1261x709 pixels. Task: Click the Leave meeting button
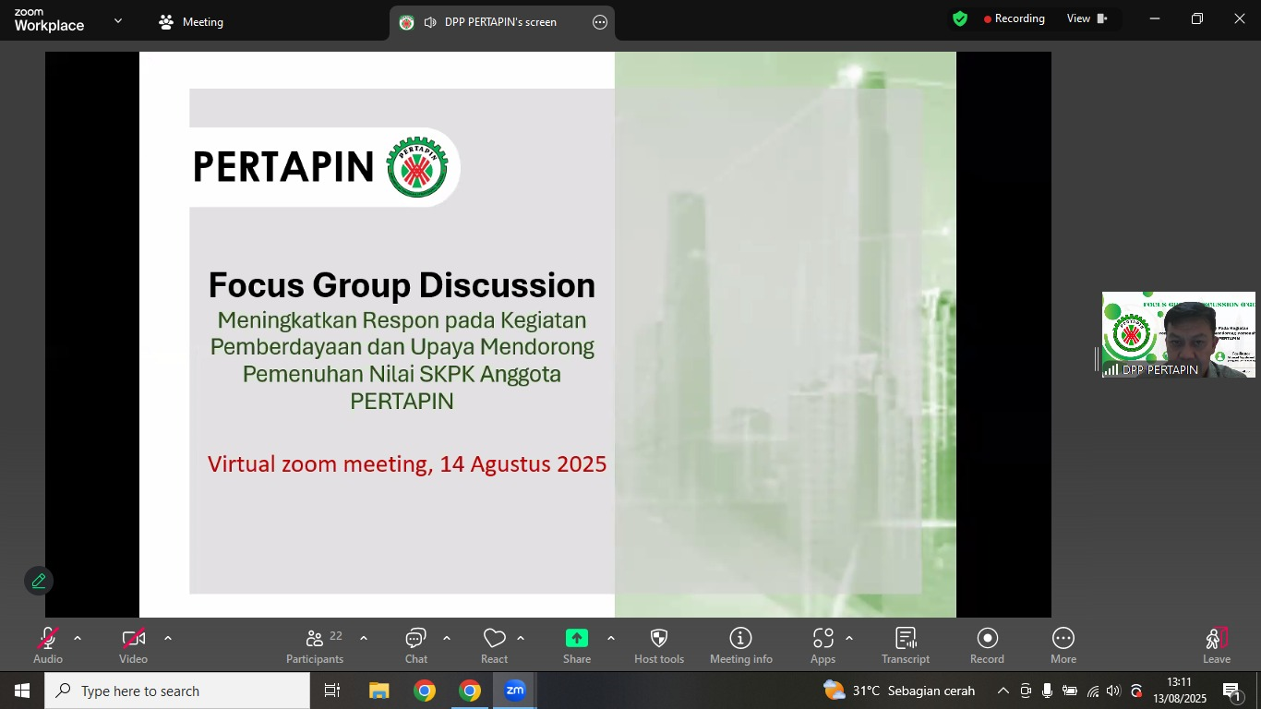(1216, 645)
